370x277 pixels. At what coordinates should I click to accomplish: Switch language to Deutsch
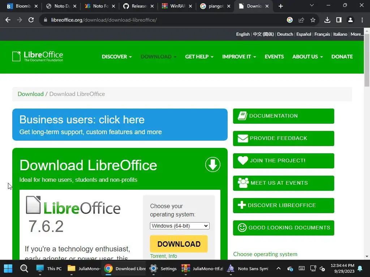[285, 34]
